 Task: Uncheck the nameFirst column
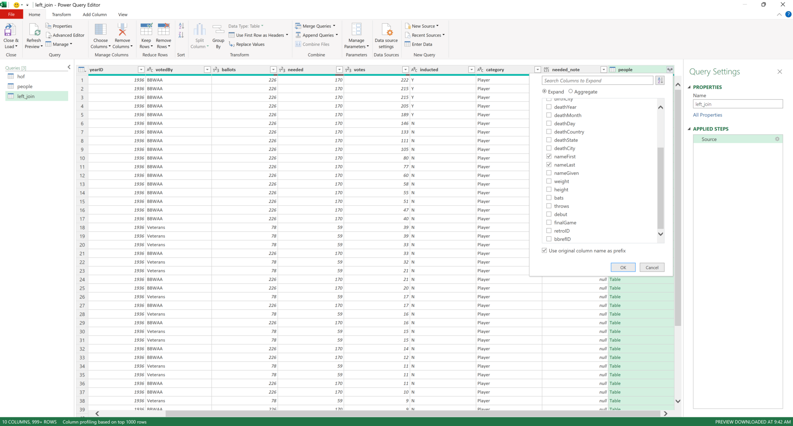tap(549, 156)
